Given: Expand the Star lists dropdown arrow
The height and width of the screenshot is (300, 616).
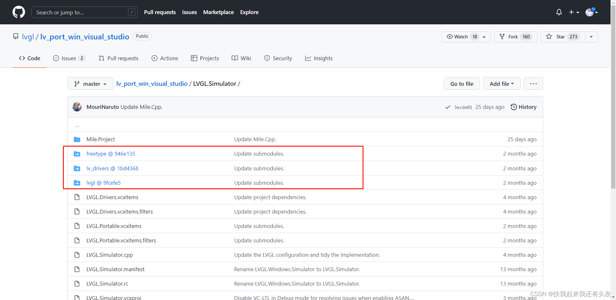Looking at the screenshot, I should 591,37.
